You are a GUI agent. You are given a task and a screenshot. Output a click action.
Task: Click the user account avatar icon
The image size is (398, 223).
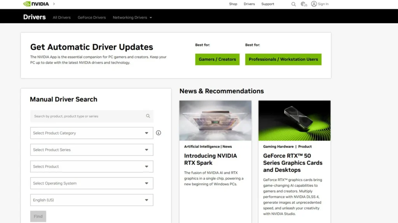coord(314,4)
